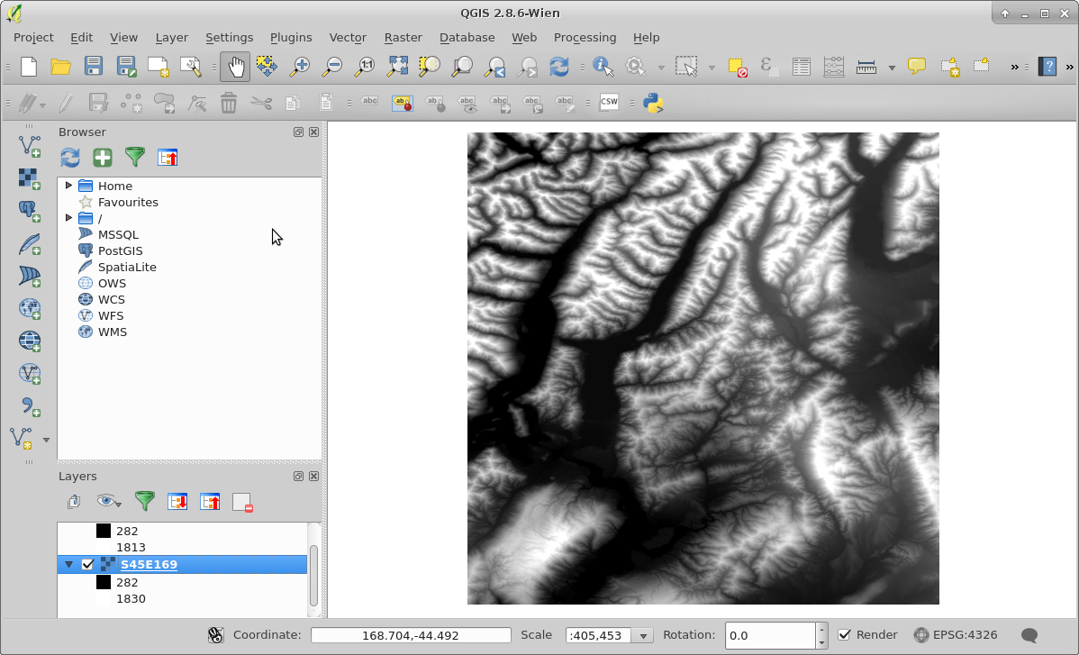Image resolution: width=1079 pixels, height=655 pixels.
Task: Add a SpatiaLite layer from sidebar
Action: coord(29,243)
